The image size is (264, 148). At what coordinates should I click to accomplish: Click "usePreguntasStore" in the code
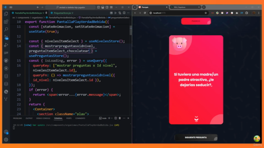[x=46, y=56]
